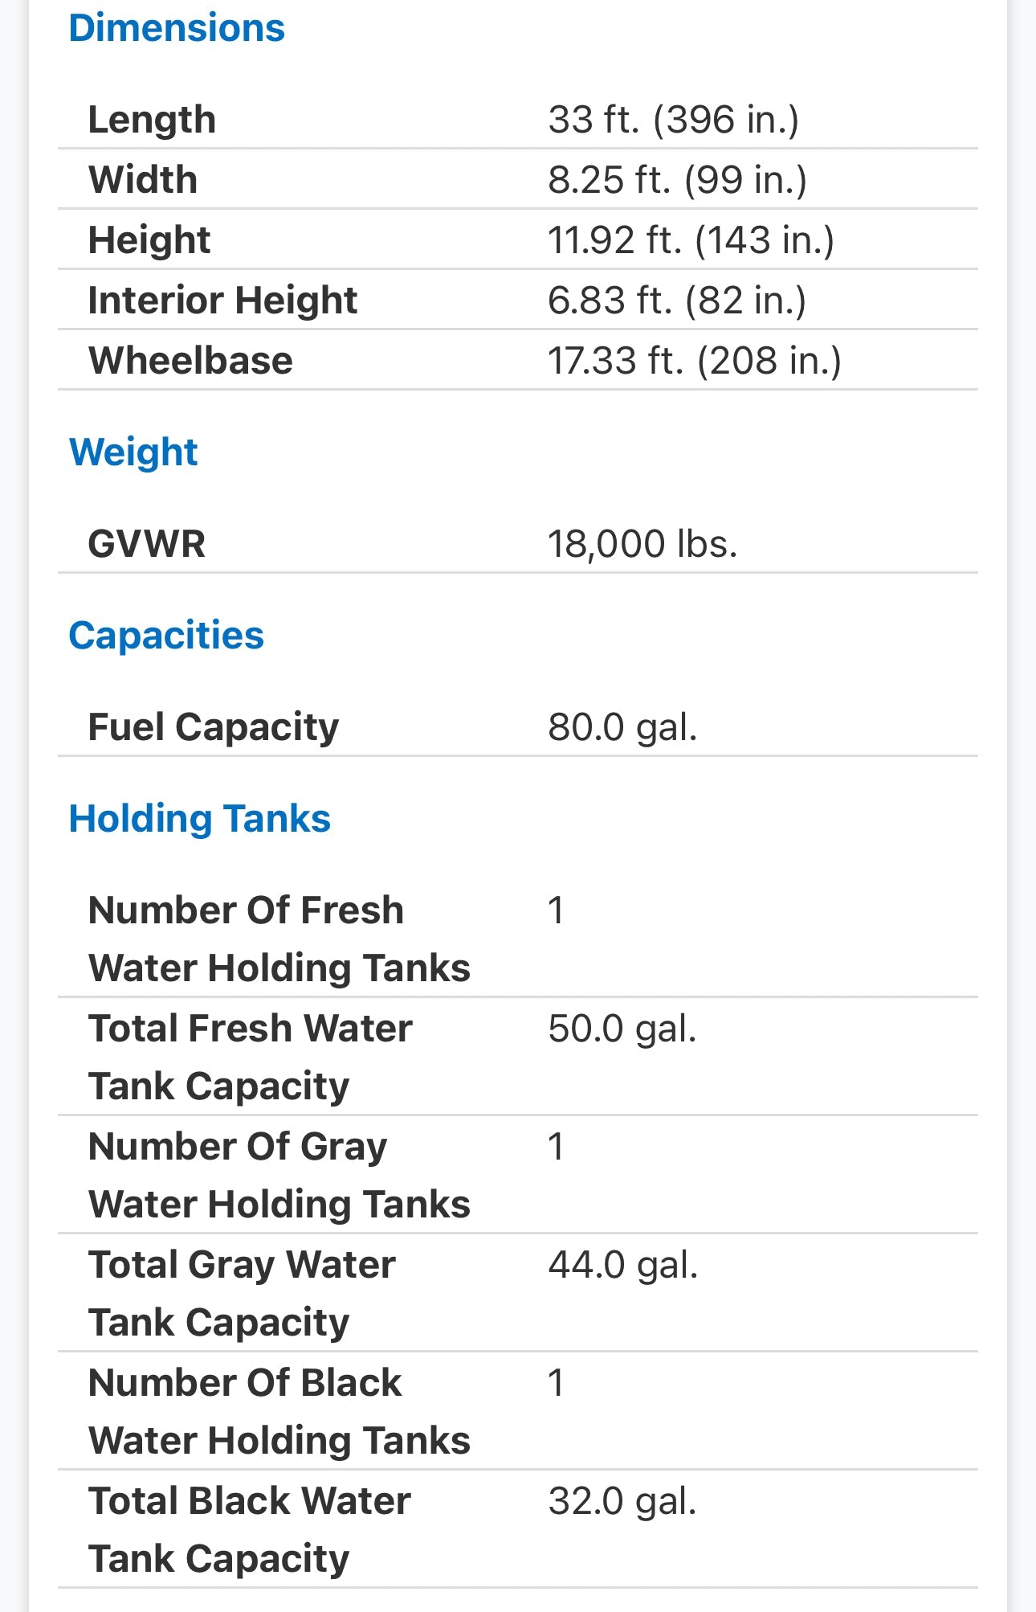Select the 50.0 gal. fresh water value
Image resolution: width=1036 pixels, height=1612 pixels.
coord(622,1029)
